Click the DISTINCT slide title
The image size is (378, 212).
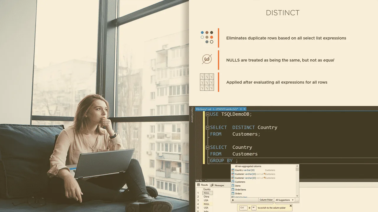[283, 13]
